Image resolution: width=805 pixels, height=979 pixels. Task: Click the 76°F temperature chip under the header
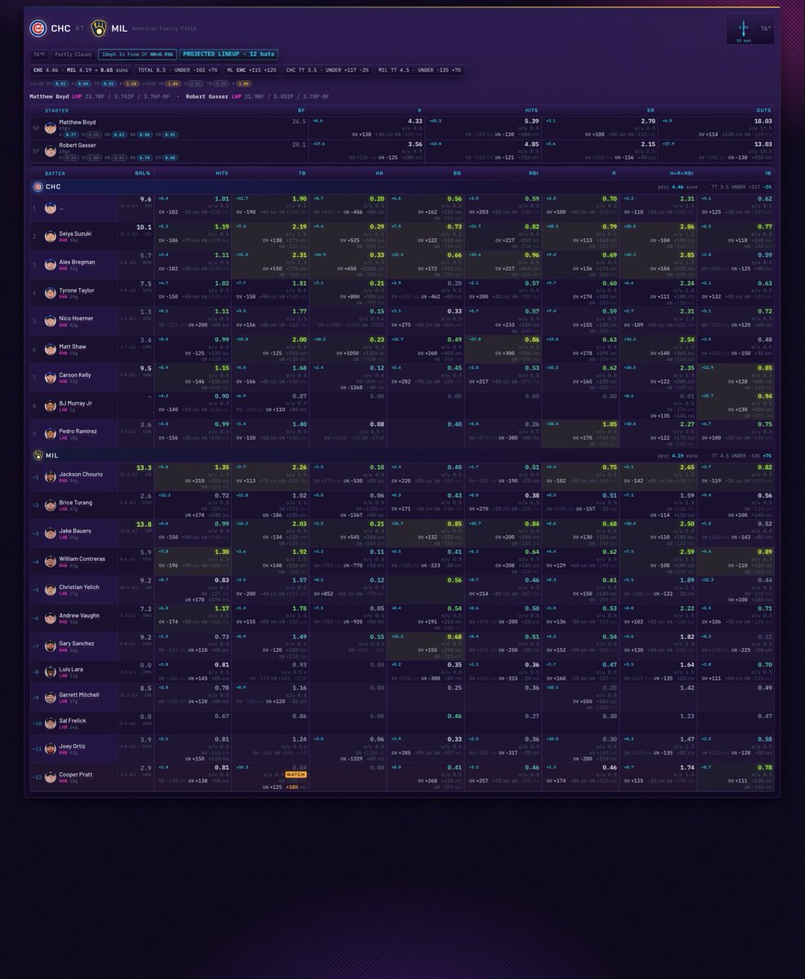(x=38, y=55)
